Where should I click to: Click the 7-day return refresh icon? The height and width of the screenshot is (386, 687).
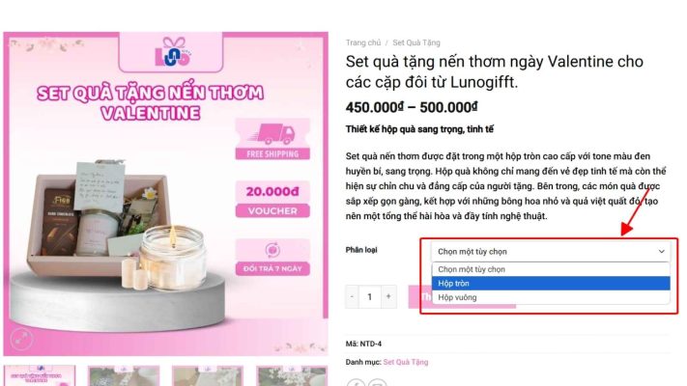point(272,250)
